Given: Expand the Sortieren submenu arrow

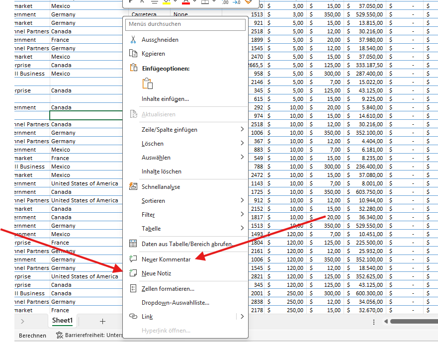Looking at the screenshot, I should tap(242, 200).
